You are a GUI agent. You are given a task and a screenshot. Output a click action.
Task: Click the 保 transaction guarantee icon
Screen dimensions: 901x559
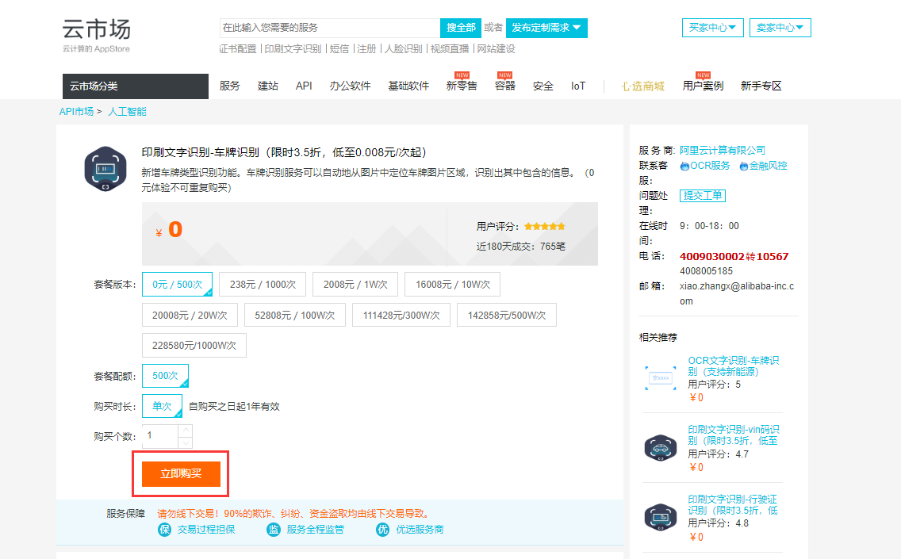pyautogui.click(x=164, y=529)
